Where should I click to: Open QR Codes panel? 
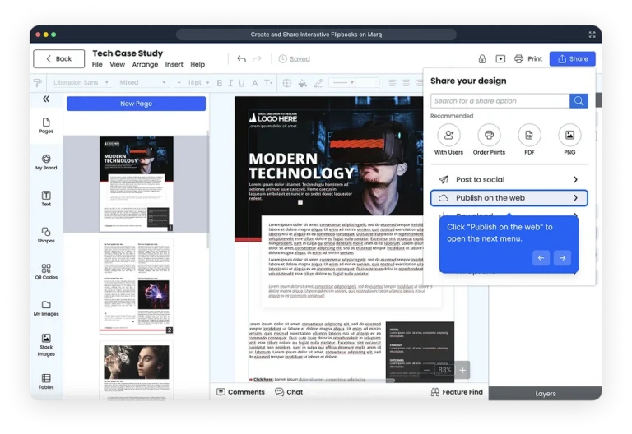(46, 272)
